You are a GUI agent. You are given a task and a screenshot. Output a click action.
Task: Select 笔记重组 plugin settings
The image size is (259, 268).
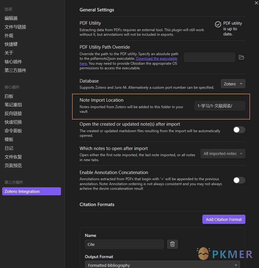tap(13, 105)
